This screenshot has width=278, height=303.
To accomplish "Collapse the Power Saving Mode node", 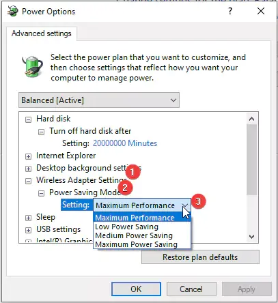I will pyautogui.click(x=41, y=193).
